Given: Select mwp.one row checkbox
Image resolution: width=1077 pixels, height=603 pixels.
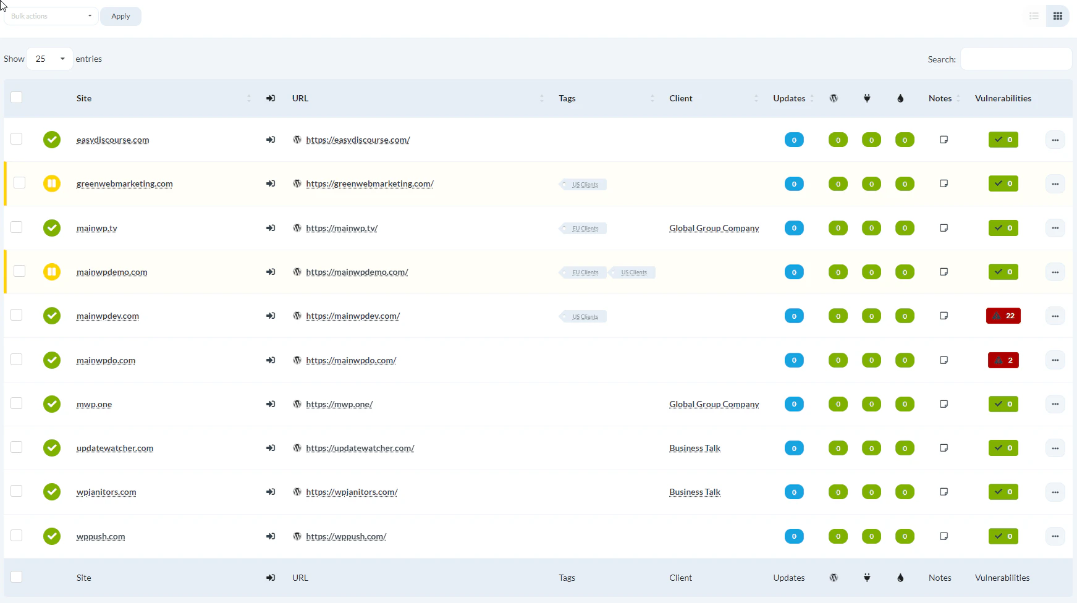Looking at the screenshot, I should (x=17, y=403).
